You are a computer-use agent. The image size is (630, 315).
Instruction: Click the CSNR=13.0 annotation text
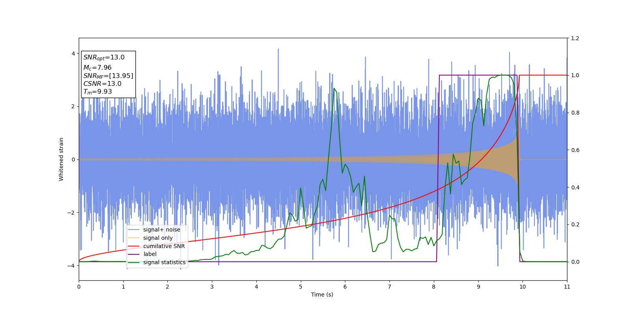(102, 83)
